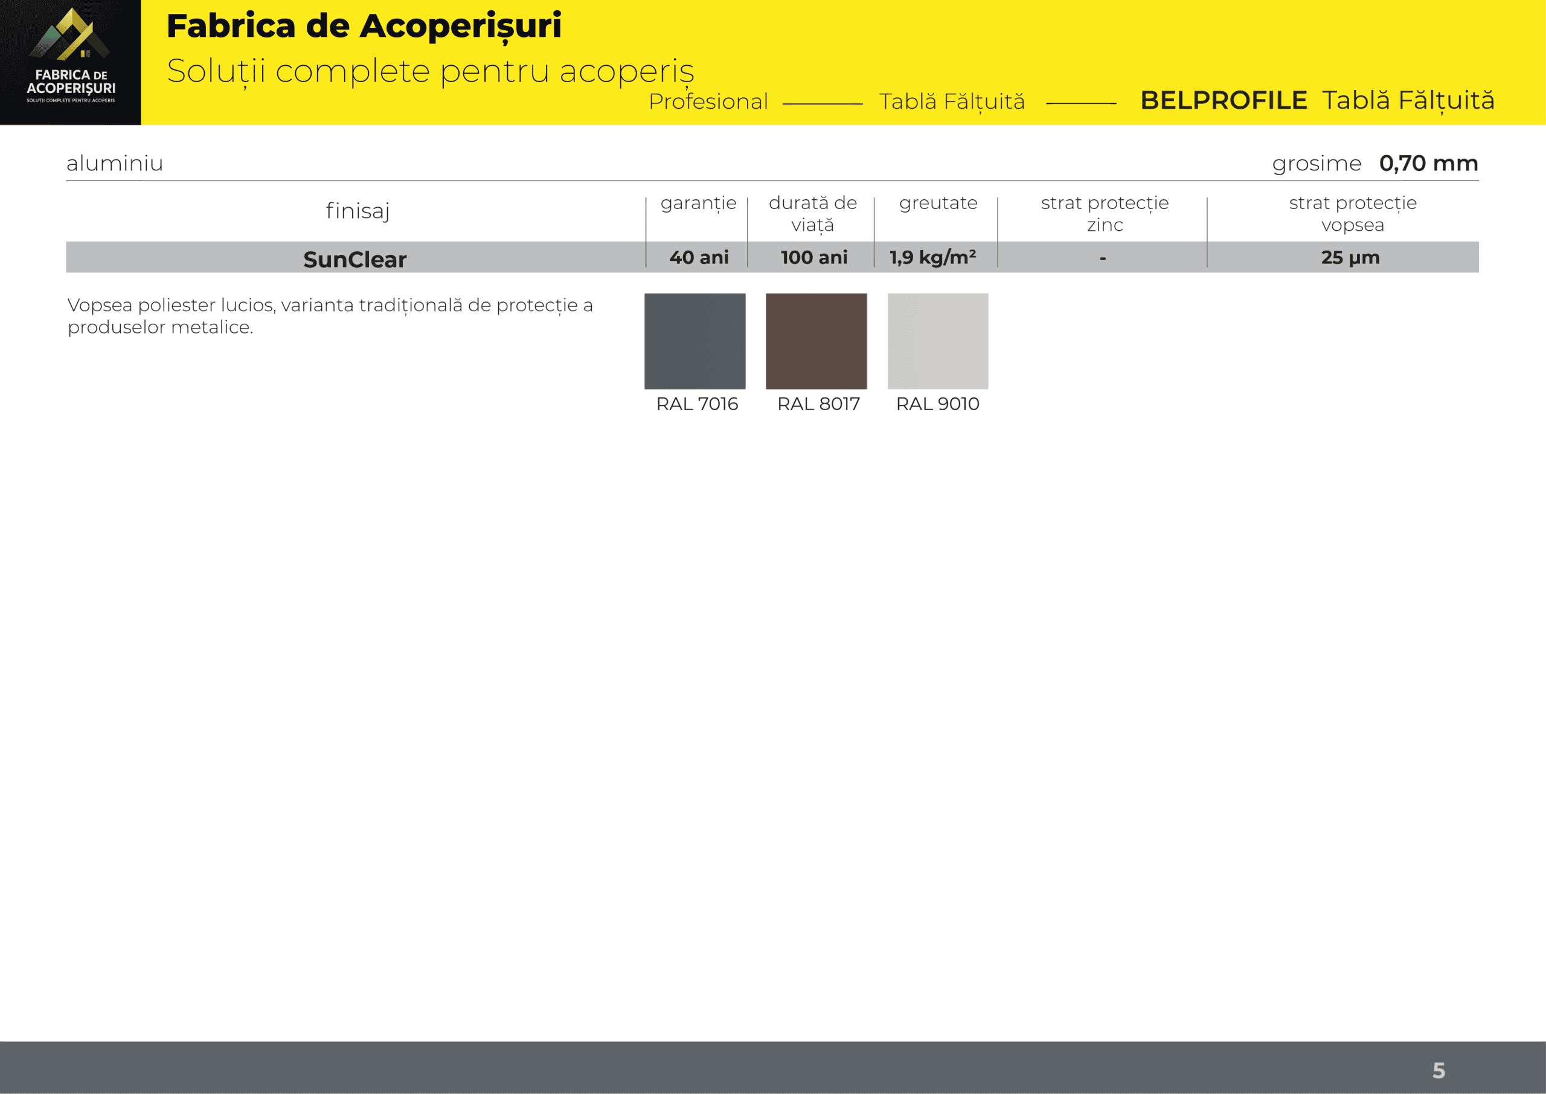This screenshot has width=1546, height=1094.
Task: Select the RAL 8017 brown swatch
Action: click(x=816, y=341)
